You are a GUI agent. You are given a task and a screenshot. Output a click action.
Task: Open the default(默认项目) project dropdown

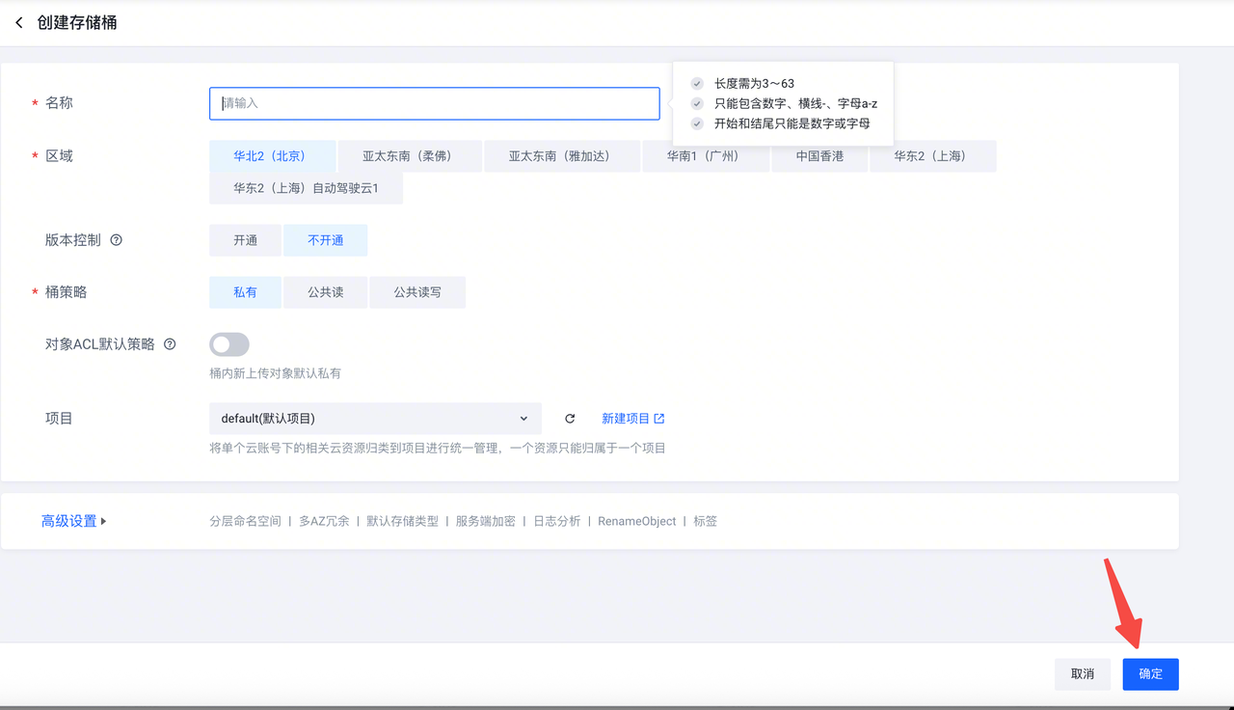374,419
